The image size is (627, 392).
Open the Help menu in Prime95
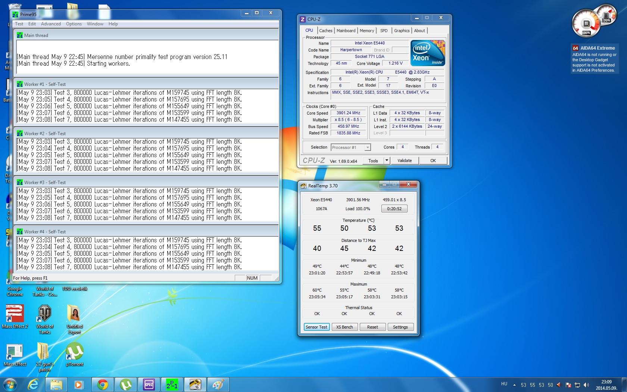[113, 24]
